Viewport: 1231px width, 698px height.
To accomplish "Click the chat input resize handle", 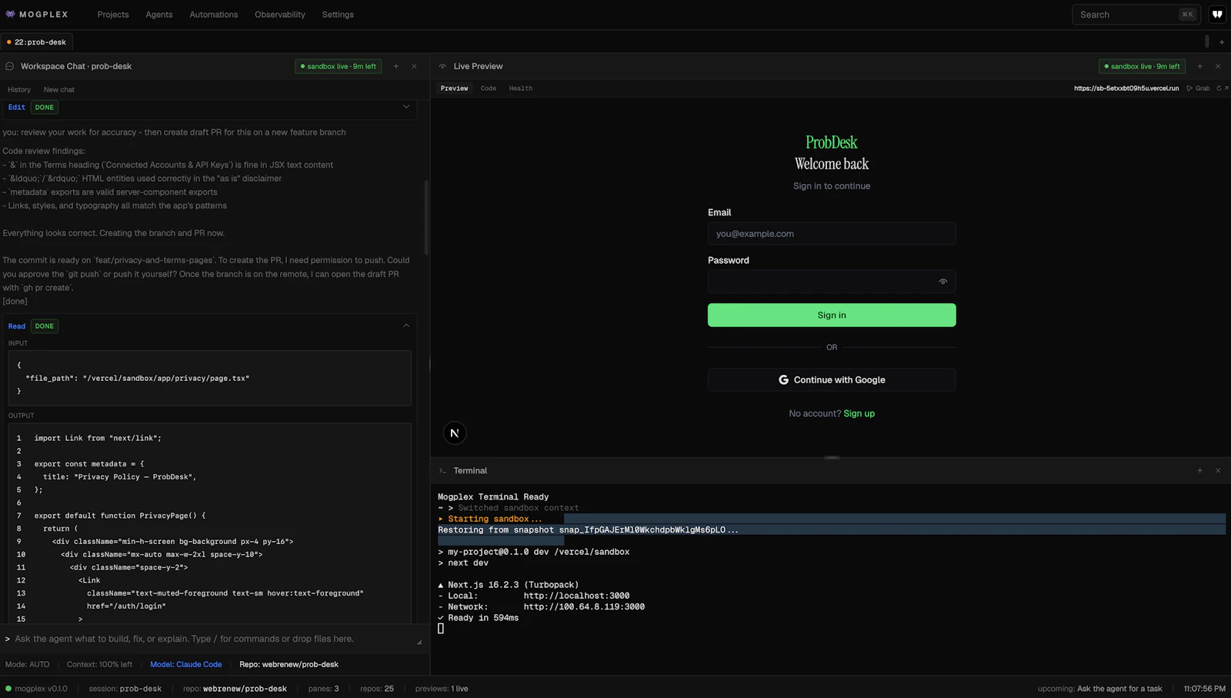I will [419, 643].
